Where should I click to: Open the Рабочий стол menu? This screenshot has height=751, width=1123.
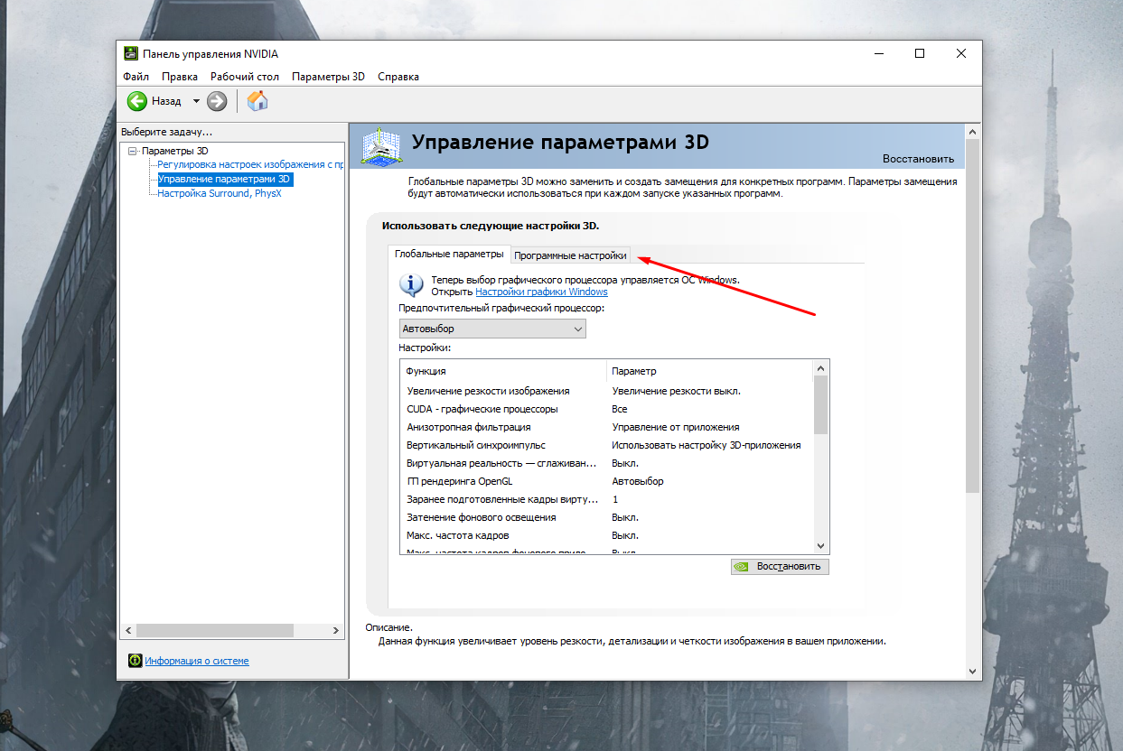245,77
